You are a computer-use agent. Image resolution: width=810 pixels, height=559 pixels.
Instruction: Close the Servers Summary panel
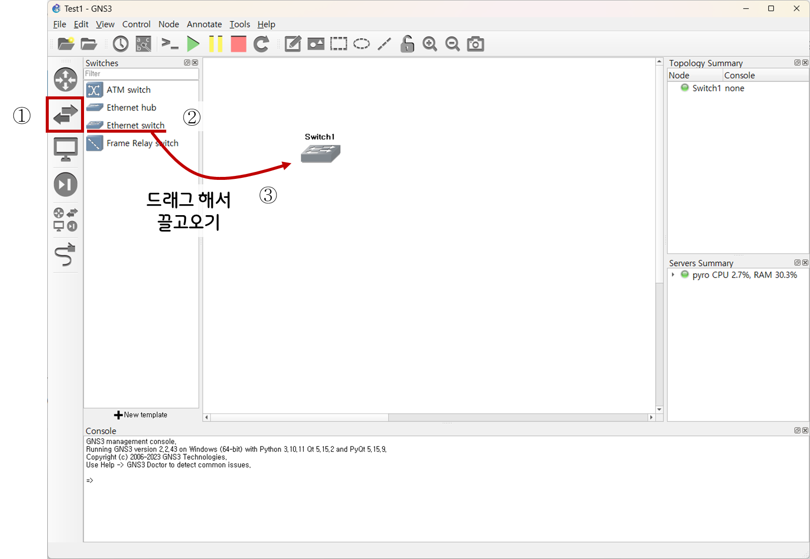805,262
